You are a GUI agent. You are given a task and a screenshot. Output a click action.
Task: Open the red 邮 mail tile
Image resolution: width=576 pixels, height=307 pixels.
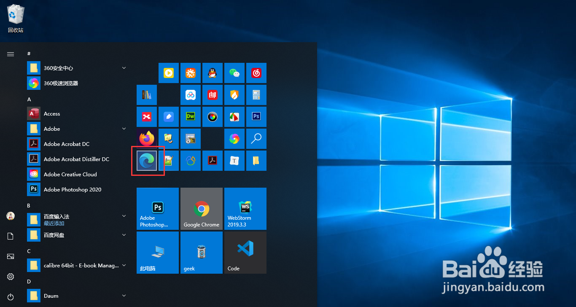(213, 95)
